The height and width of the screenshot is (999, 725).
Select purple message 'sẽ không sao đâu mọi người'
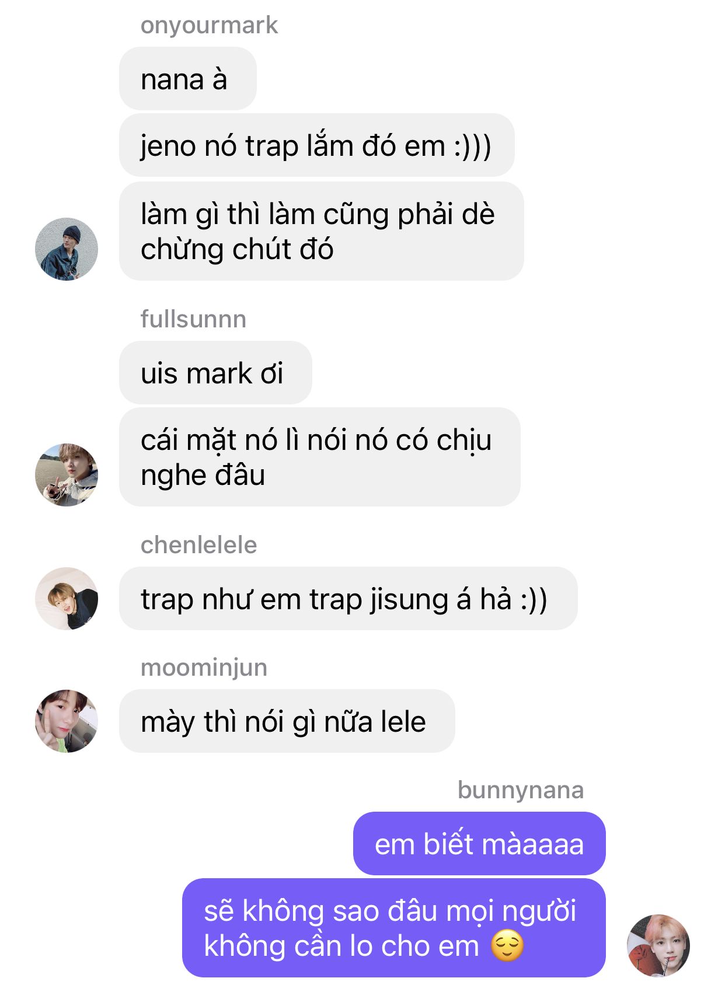point(394,928)
